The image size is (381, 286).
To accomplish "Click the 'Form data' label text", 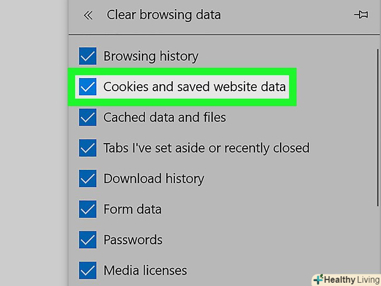I will point(132,209).
